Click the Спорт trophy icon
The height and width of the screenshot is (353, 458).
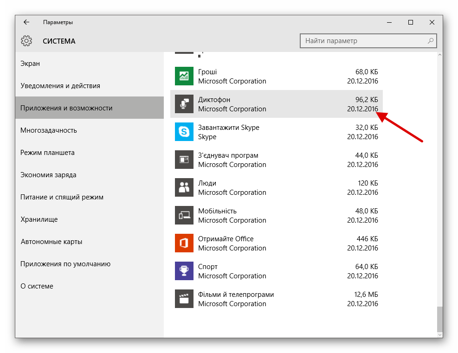[x=184, y=271]
